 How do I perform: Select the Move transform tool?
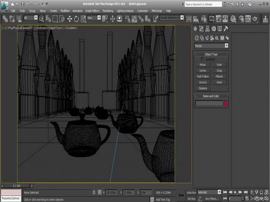tap(69, 19)
